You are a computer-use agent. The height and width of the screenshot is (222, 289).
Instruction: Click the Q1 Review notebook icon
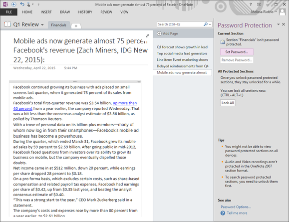click(7, 24)
